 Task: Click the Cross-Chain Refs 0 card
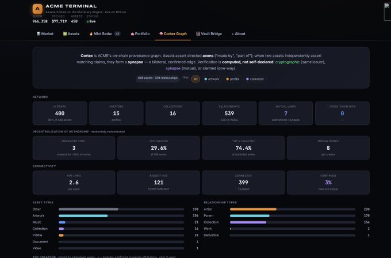tap(342, 113)
